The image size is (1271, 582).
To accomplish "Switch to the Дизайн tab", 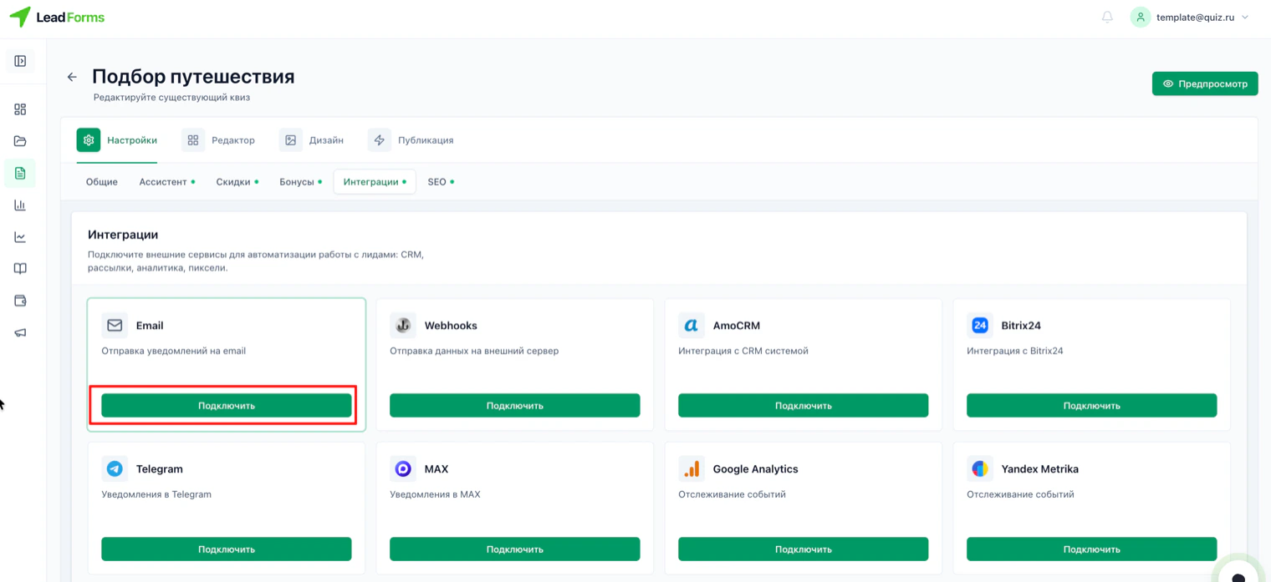I will point(312,140).
